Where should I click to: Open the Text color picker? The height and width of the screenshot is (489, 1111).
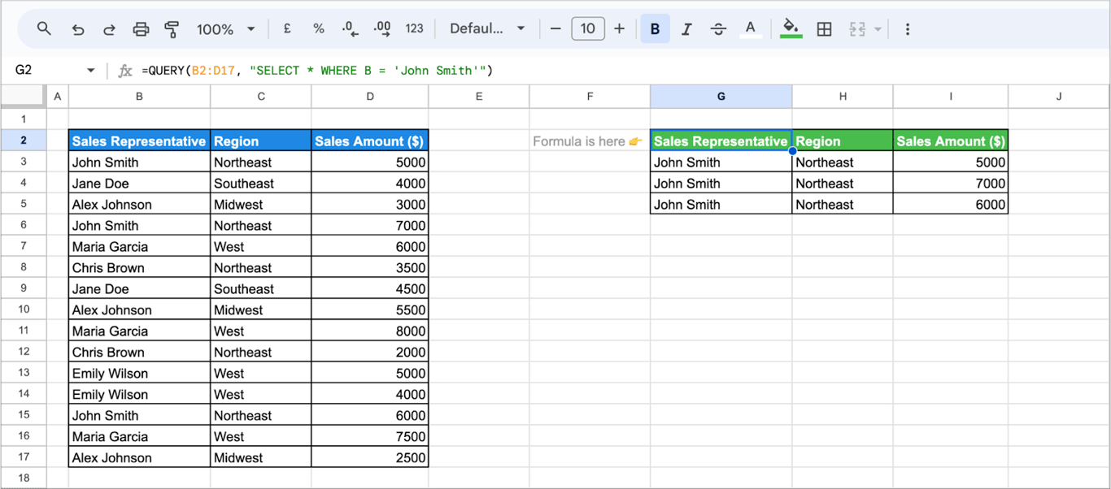pyautogui.click(x=750, y=29)
